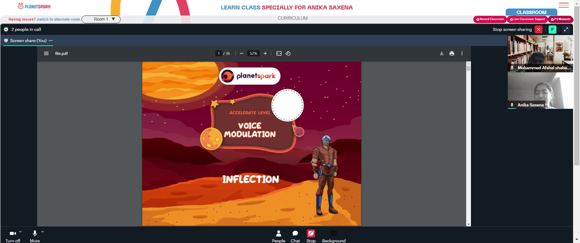Click 2 people in call text

(26, 29)
